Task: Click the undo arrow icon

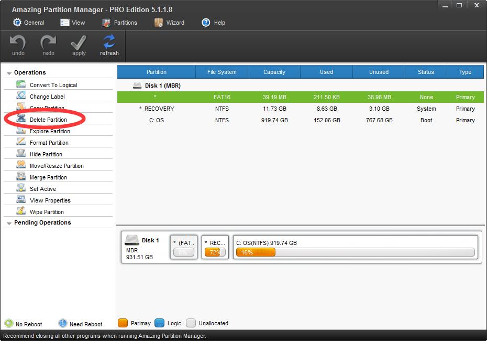Action: coord(18,42)
